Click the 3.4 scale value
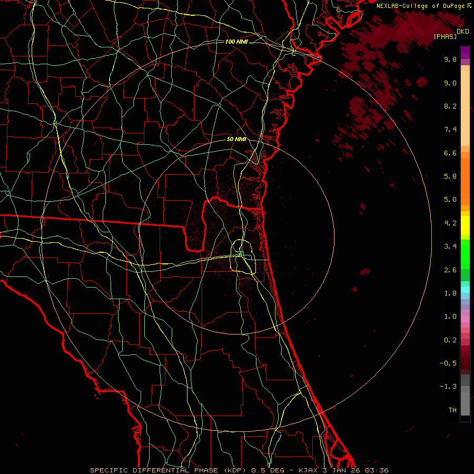Screen dimensions: 474x474 point(450,246)
